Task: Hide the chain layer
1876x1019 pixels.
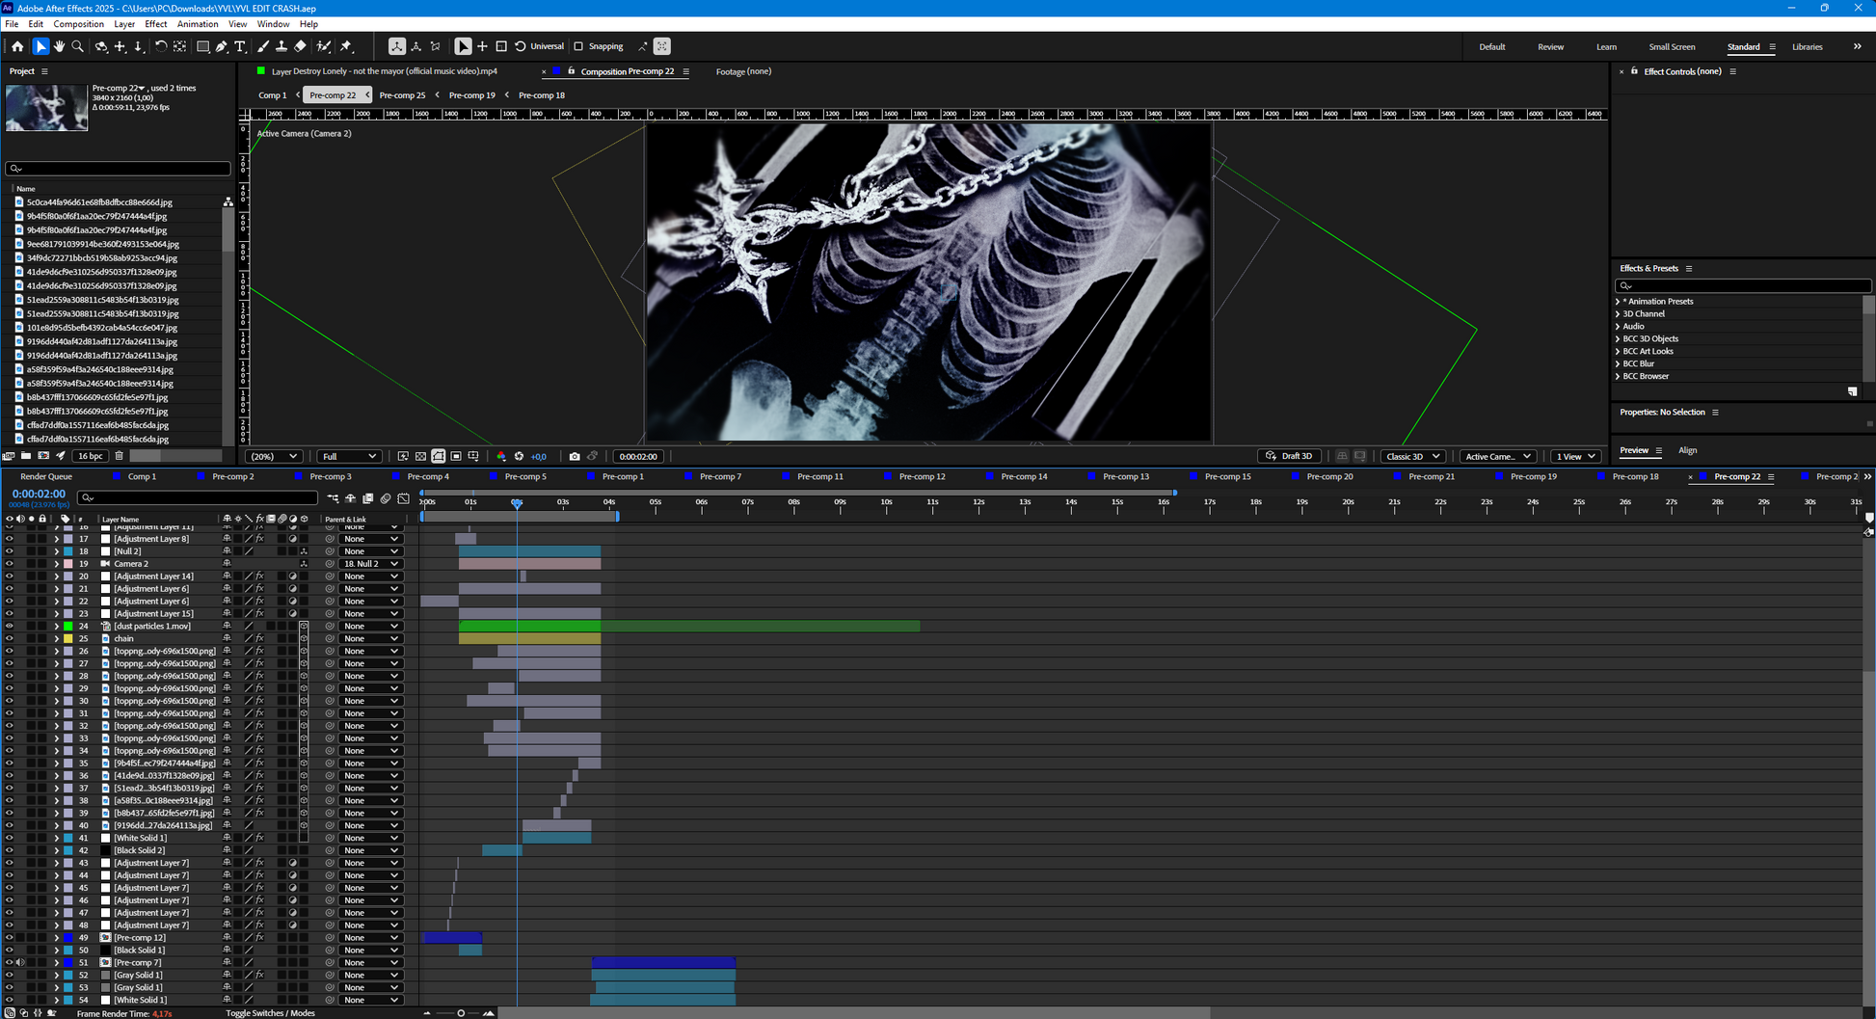Action: [9, 637]
